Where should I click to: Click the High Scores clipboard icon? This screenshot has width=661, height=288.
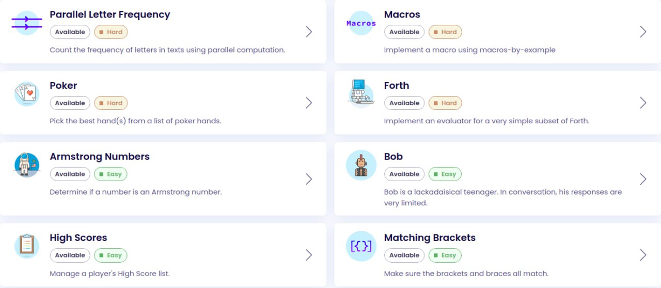pyautogui.click(x=27, y=246)
